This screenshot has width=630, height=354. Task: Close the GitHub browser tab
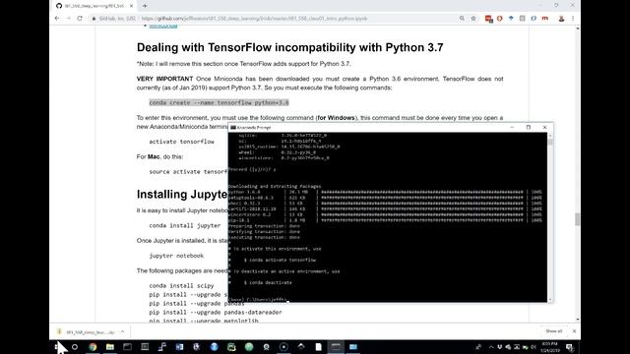point(131,6)
